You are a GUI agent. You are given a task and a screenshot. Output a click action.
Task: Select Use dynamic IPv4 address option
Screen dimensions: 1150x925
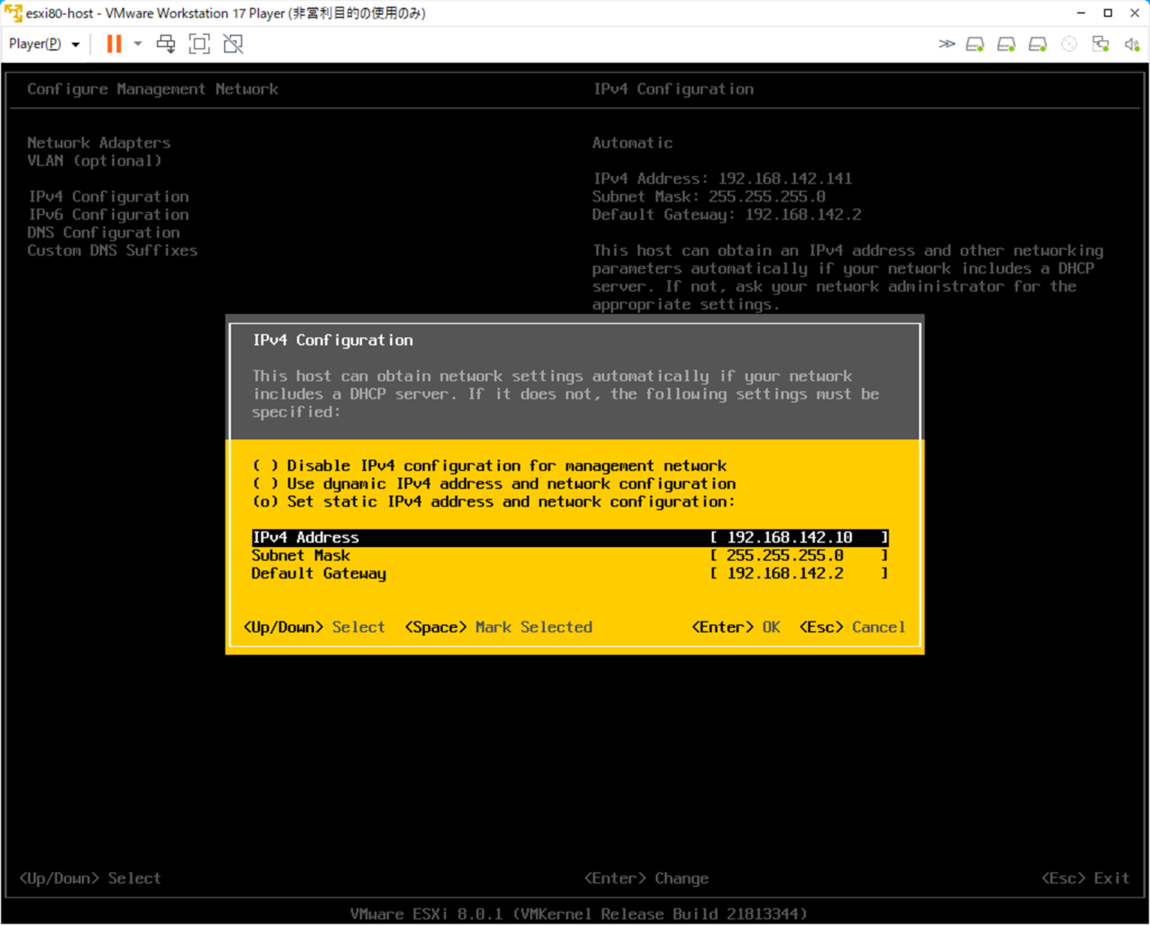pyautogui.click(x=494, y=484)
